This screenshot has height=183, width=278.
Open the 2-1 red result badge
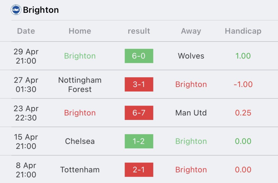click(139, 170)
